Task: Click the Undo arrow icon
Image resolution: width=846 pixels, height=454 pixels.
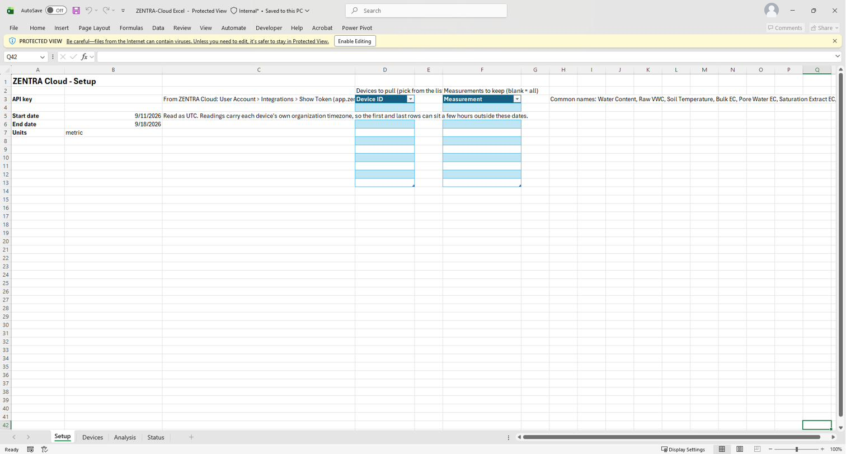Action: tap(88, 11)
